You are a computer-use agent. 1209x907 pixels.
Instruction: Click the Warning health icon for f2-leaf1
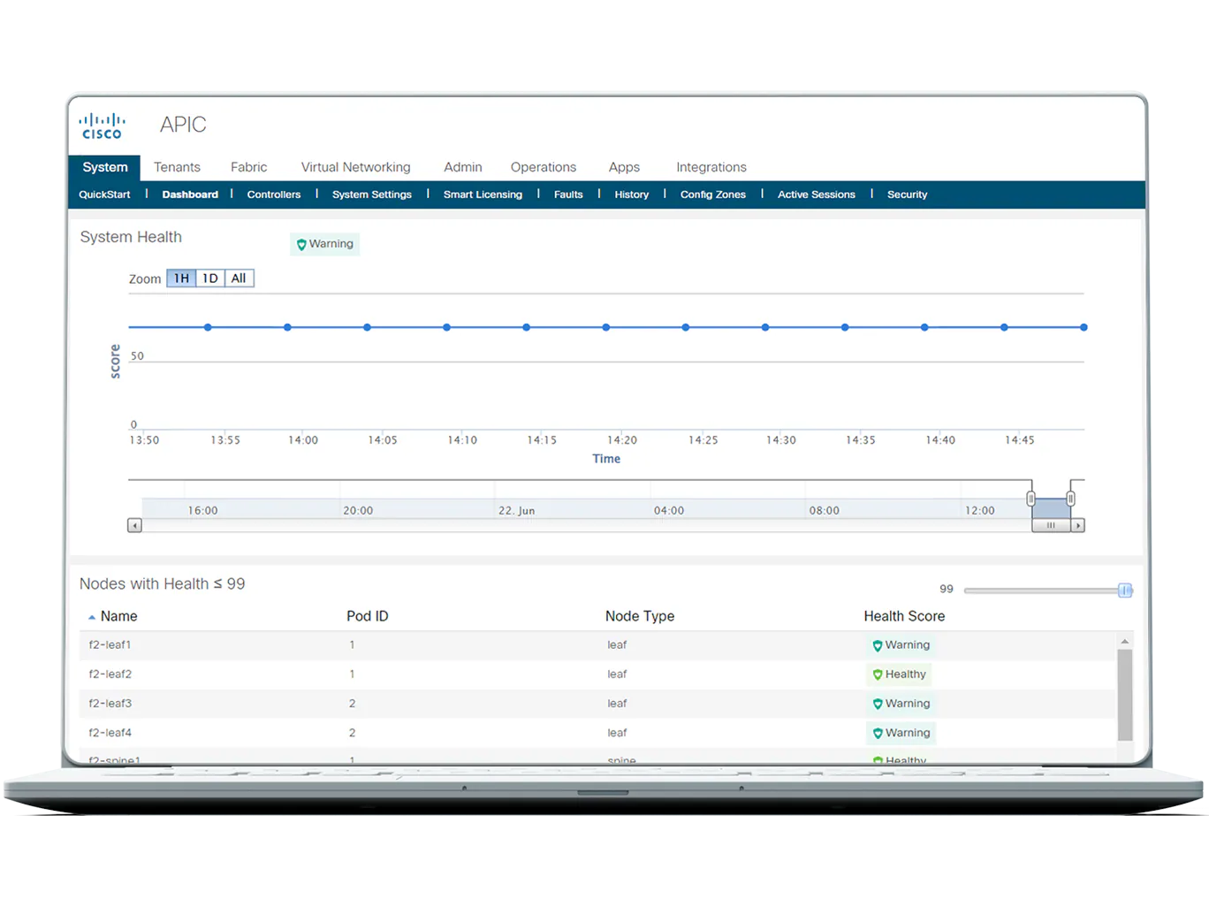pos(878,645)
